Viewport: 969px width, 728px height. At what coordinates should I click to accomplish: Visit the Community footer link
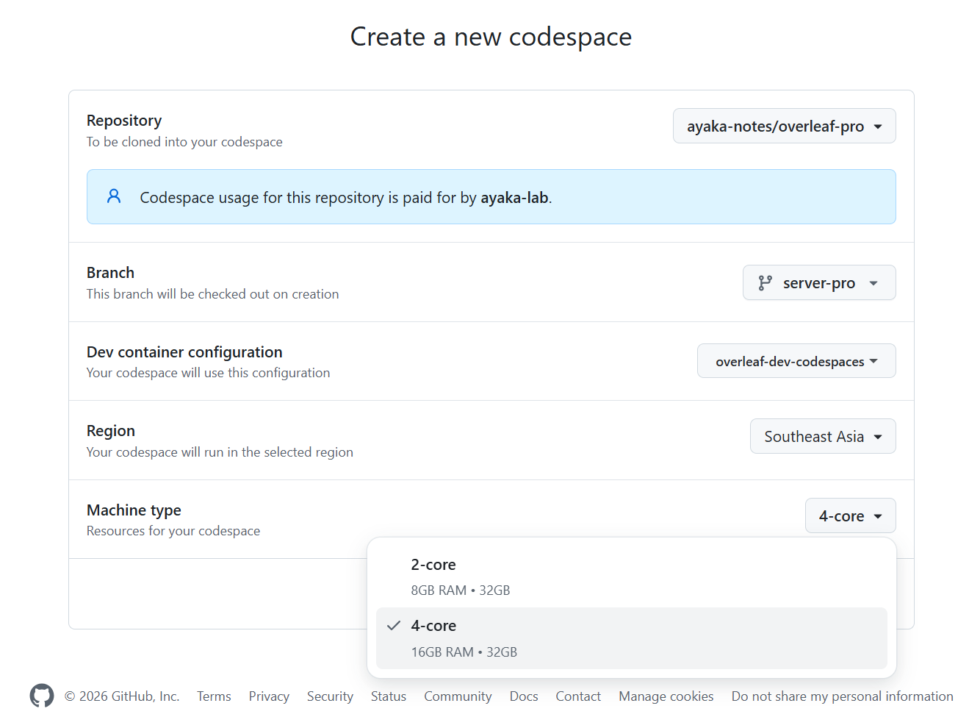click(x=458, y=696)
